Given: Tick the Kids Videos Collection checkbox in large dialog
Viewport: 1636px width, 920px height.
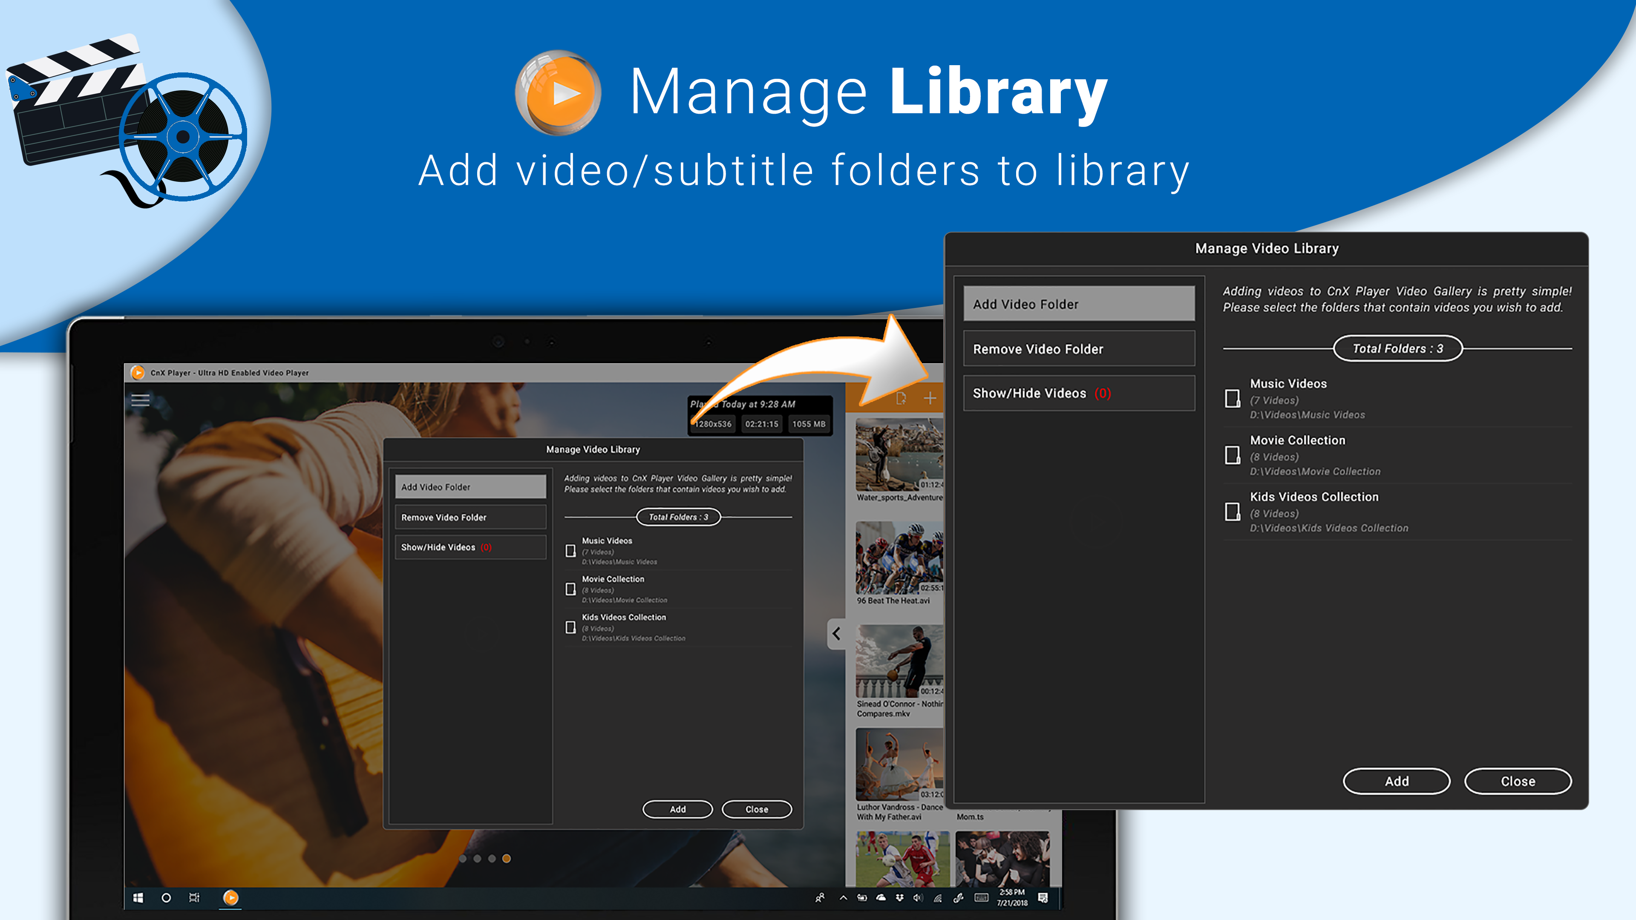Looking at the screenshot, I should click(x=1232, y=512).
